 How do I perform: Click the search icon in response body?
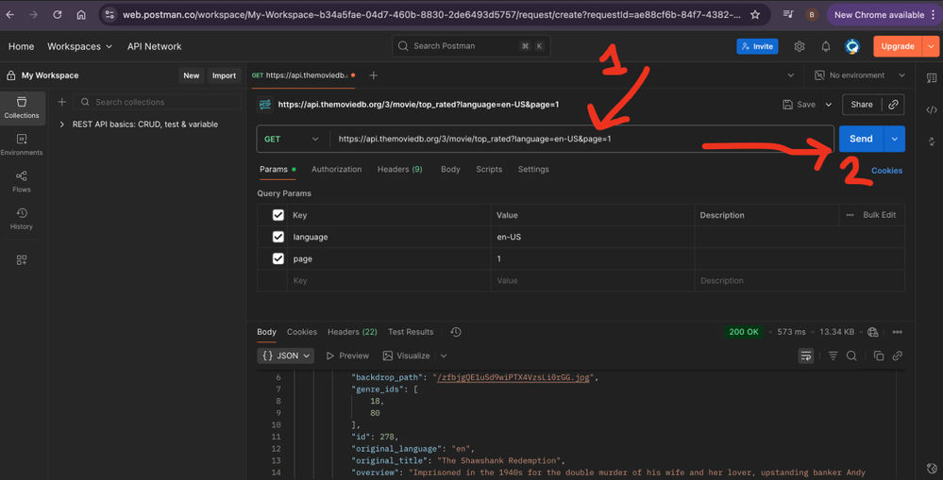pyautogui.click(x=851, y=356)
